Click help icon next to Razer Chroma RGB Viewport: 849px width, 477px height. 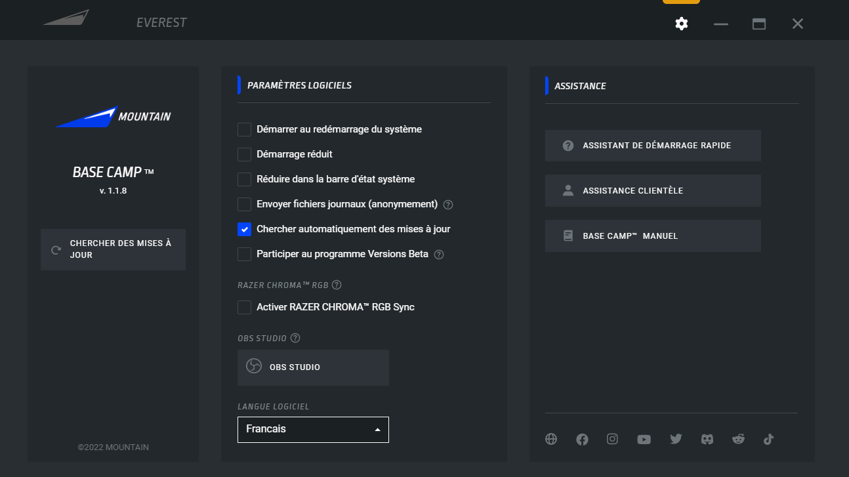tap(337, 285)
